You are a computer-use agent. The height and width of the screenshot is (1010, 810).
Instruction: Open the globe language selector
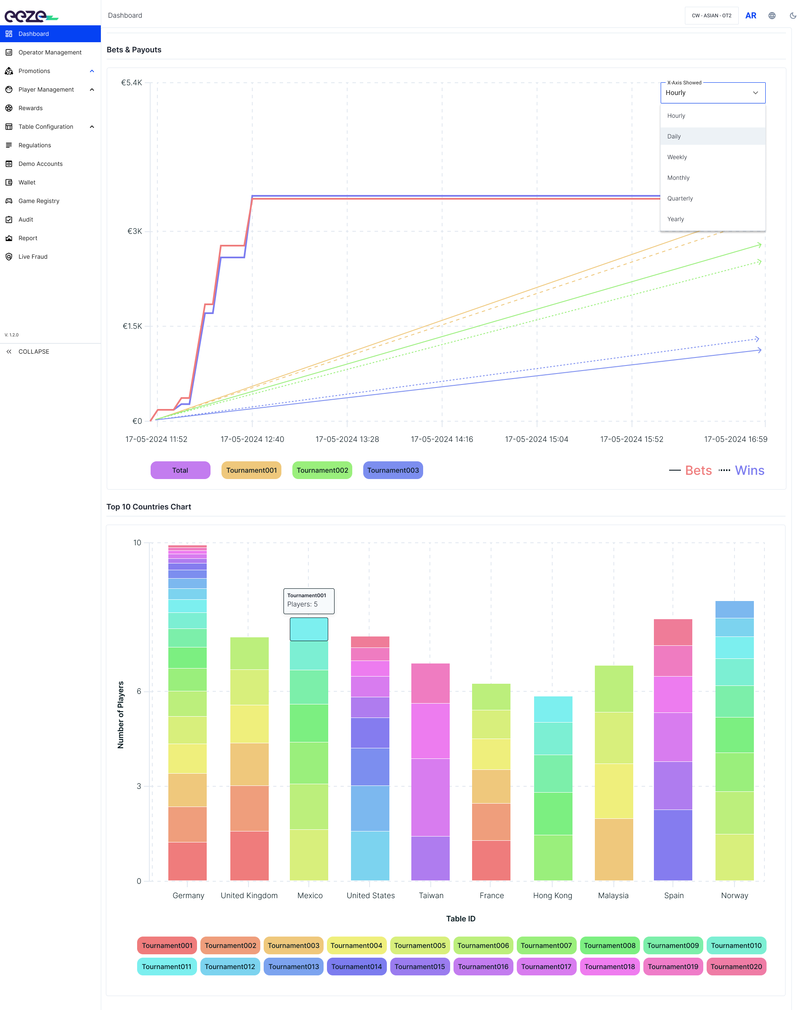point(772,16)
